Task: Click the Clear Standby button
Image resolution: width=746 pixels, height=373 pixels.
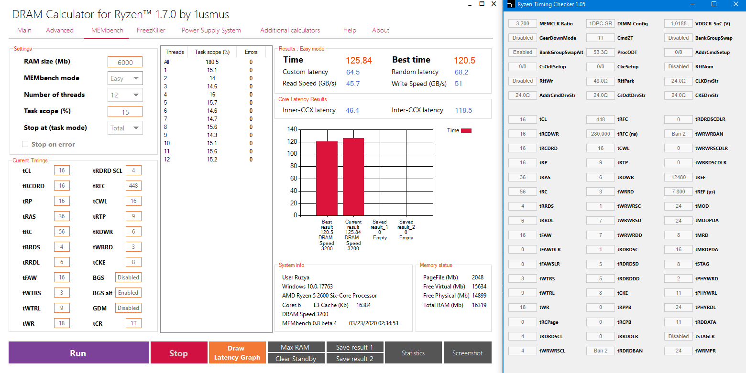Action: (296, 359)
